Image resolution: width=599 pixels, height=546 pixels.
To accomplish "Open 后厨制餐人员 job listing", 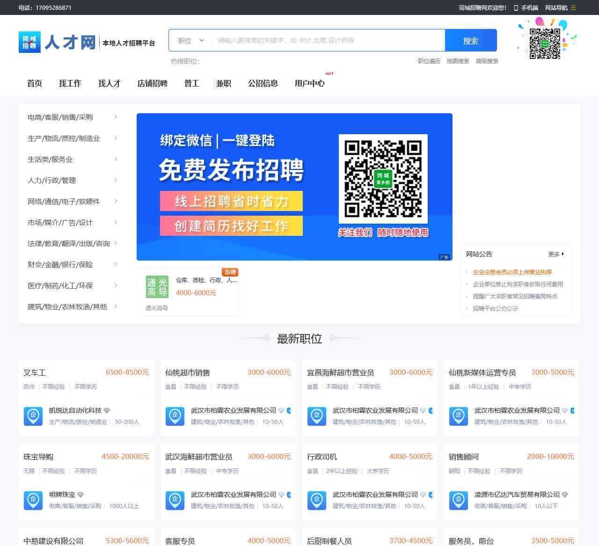I will coord(329,541).
